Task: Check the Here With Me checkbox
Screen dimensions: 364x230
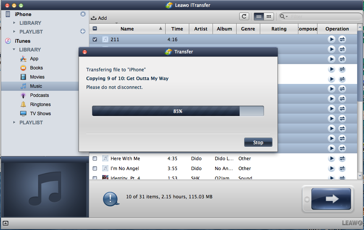Action: coord(95,158)
